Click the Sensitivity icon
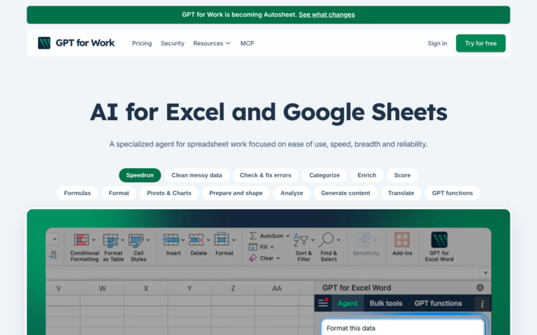The image size is (537, 335). click(x=364, y=239)
